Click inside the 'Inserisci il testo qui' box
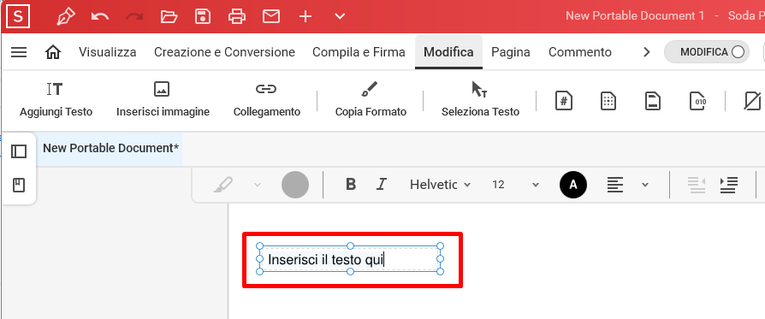The width and height of the screenshot is (765, 319). pos(350,259)
